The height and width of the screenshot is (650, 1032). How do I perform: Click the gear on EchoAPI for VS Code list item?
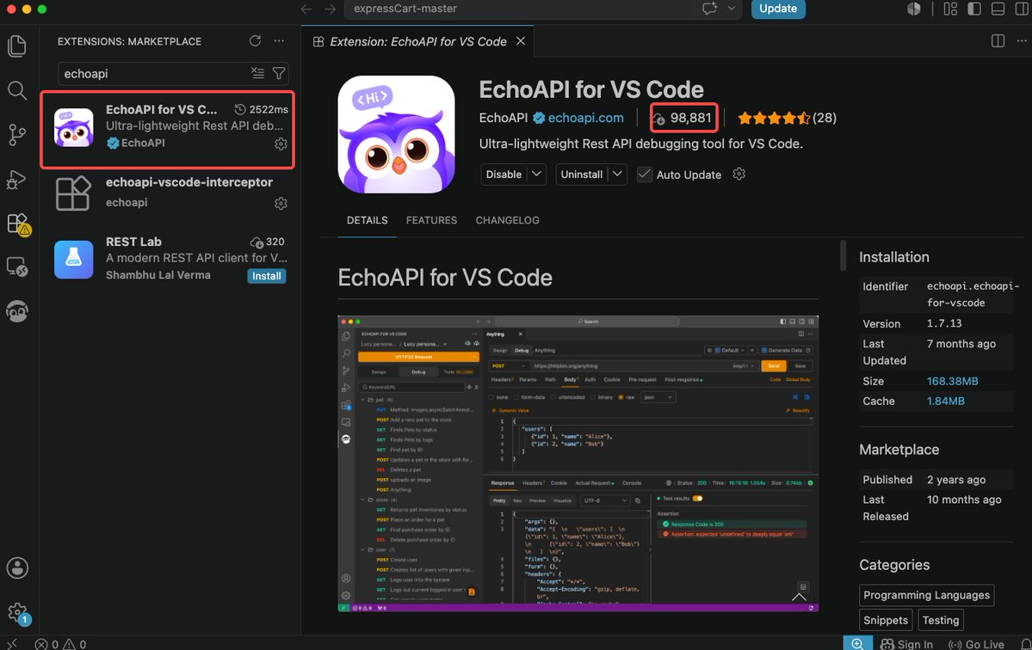tap(281, 144)
